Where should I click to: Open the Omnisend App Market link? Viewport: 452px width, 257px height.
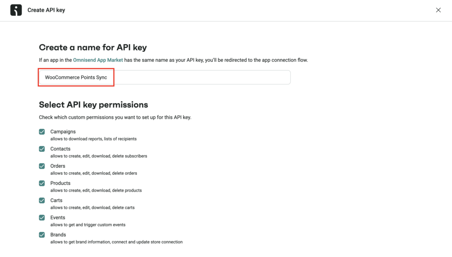[98, 60]
